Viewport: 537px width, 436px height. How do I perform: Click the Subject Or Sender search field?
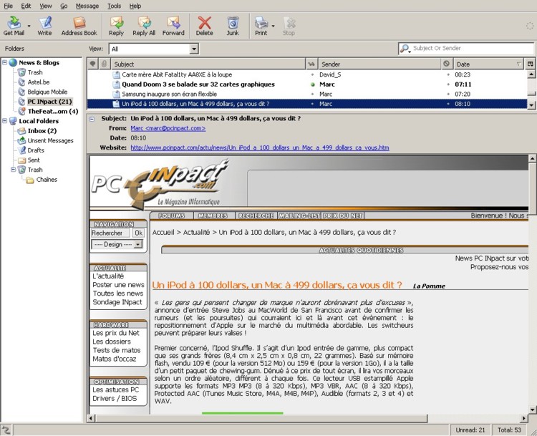[471, 49]
